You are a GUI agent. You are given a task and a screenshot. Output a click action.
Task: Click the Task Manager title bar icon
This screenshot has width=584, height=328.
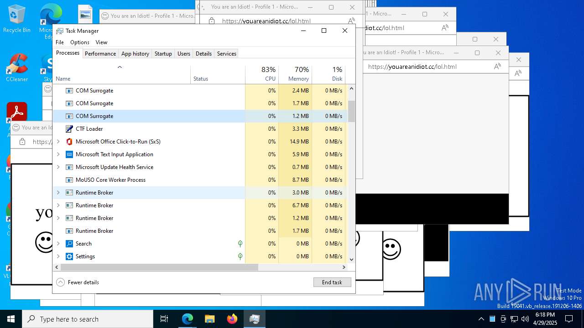pyautogui.click(x=60, y=31)
